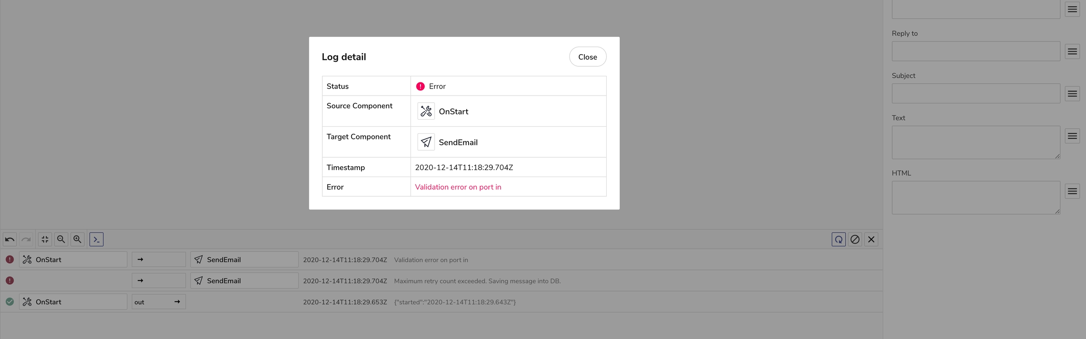Image resolution: width=1086 pixels, height=339 pixels.
Task: Open the Subject field options menu
Action: pyautogui.click(x=1072, y=94)
